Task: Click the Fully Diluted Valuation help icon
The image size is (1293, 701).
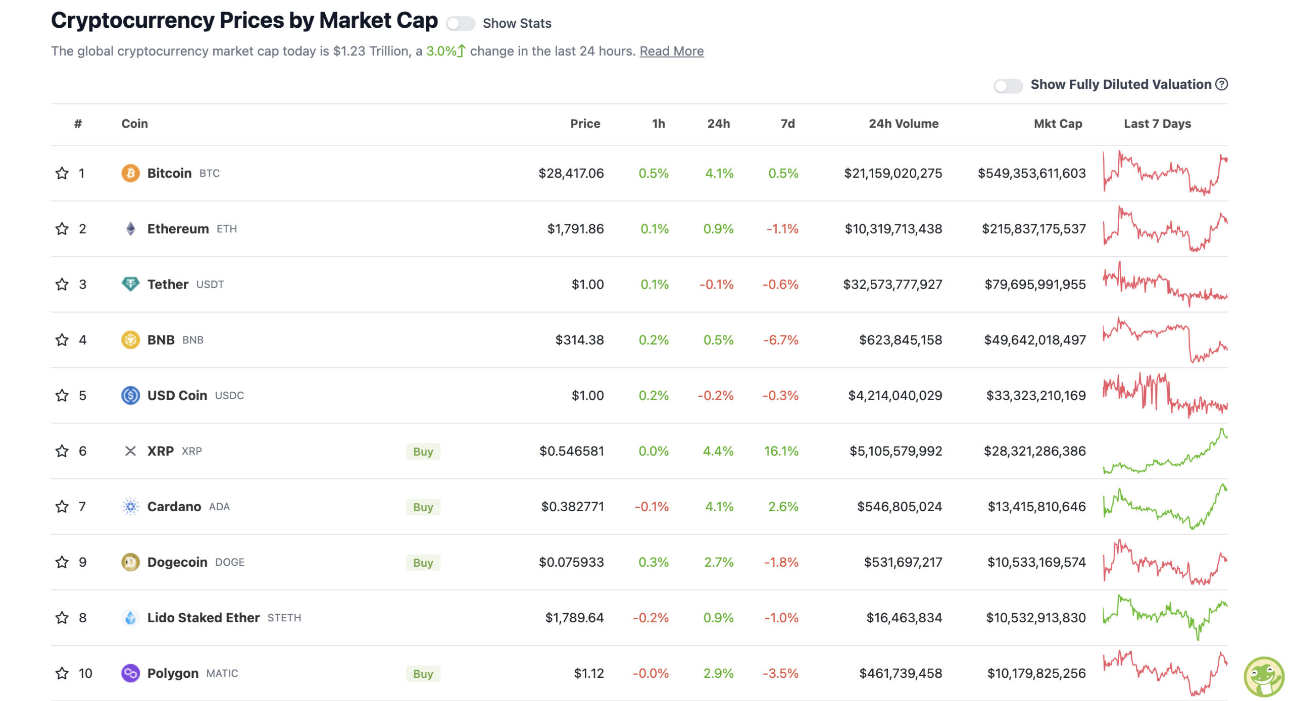Action: pos(1221,84)
